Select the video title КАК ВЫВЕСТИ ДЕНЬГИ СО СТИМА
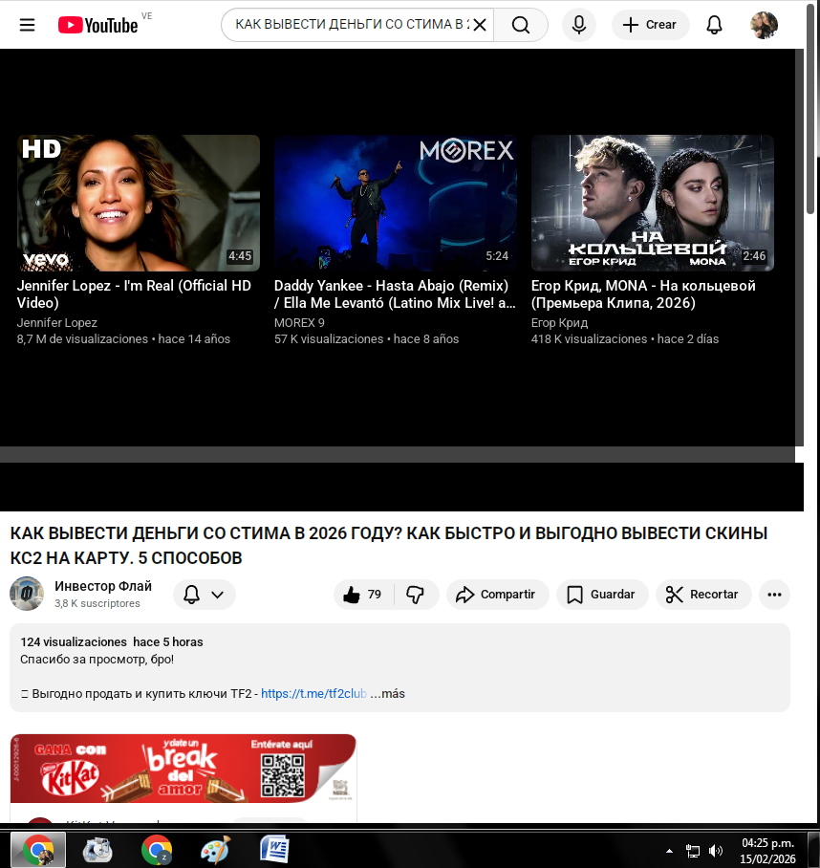This screenshot has height=868, width=820. (x=388, y=545)
